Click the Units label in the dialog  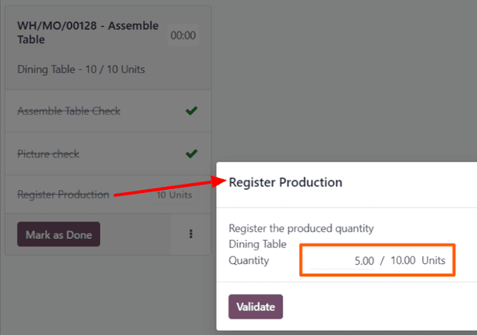pyautogui.click(x=433, y=260)
